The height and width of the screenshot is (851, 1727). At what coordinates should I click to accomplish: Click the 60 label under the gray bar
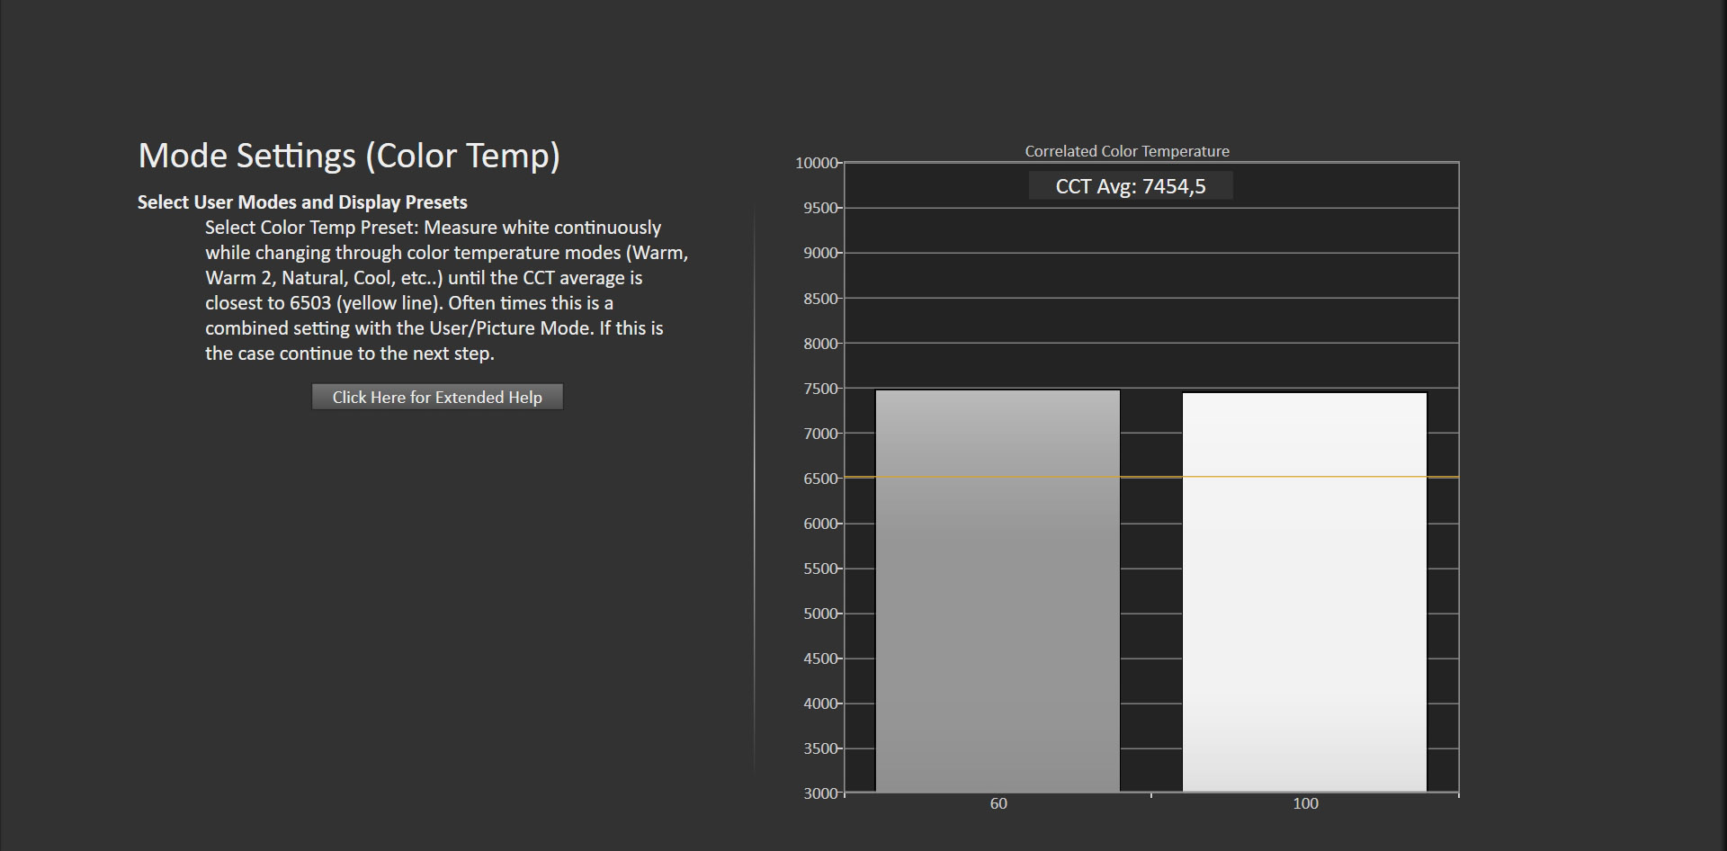[x=998, y=803]
